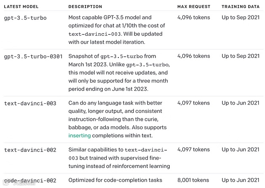265x188 pixels.
Task: Click the LATEST MODEL column header
Action: click(22, 7)
